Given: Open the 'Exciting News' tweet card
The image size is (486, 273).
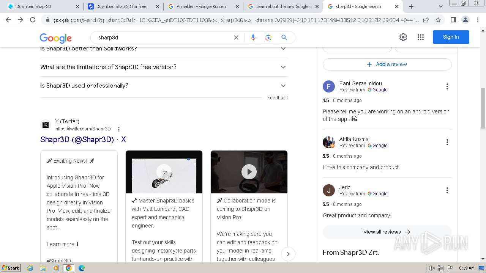Looking at the screenshot, I should [79, 207].
